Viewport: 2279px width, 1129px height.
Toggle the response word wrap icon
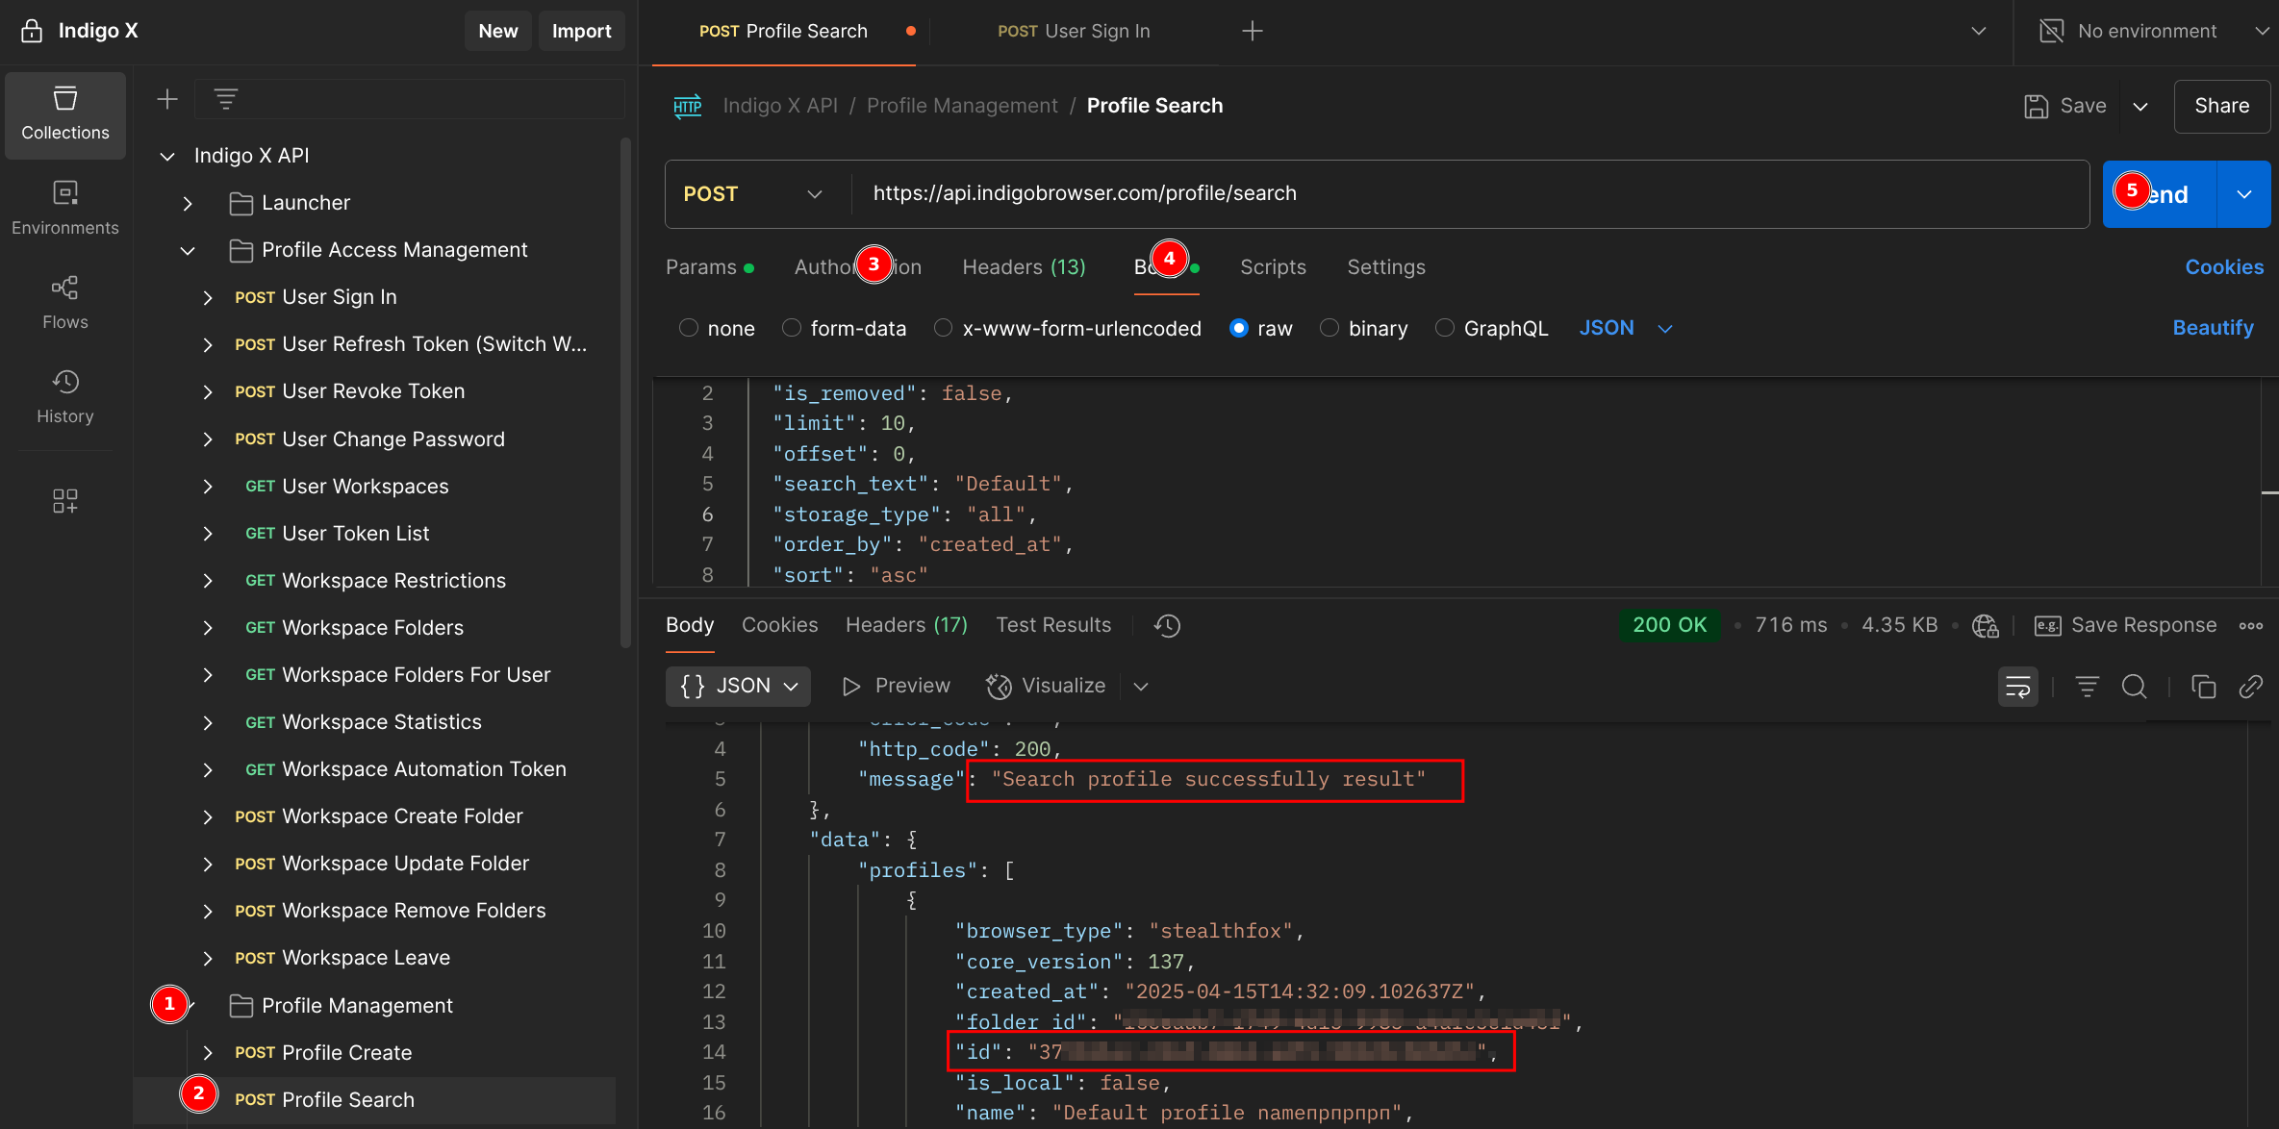[x=2017, y=687]
